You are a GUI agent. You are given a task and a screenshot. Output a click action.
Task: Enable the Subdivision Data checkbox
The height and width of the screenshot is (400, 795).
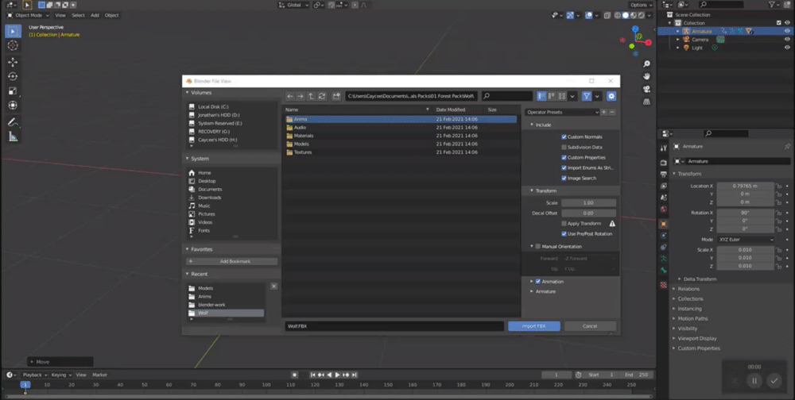point(564,147)
